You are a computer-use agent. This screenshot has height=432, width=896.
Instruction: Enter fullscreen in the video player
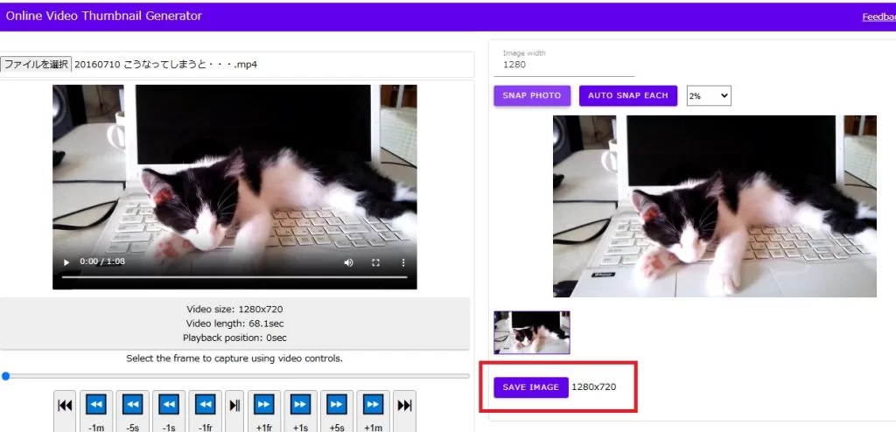[376, 262]
